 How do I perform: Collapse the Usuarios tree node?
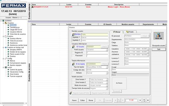tap(3, 23)
